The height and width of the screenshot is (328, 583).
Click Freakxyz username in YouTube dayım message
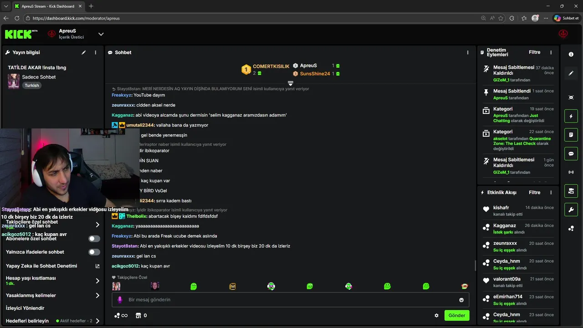[x=122, y=95]
